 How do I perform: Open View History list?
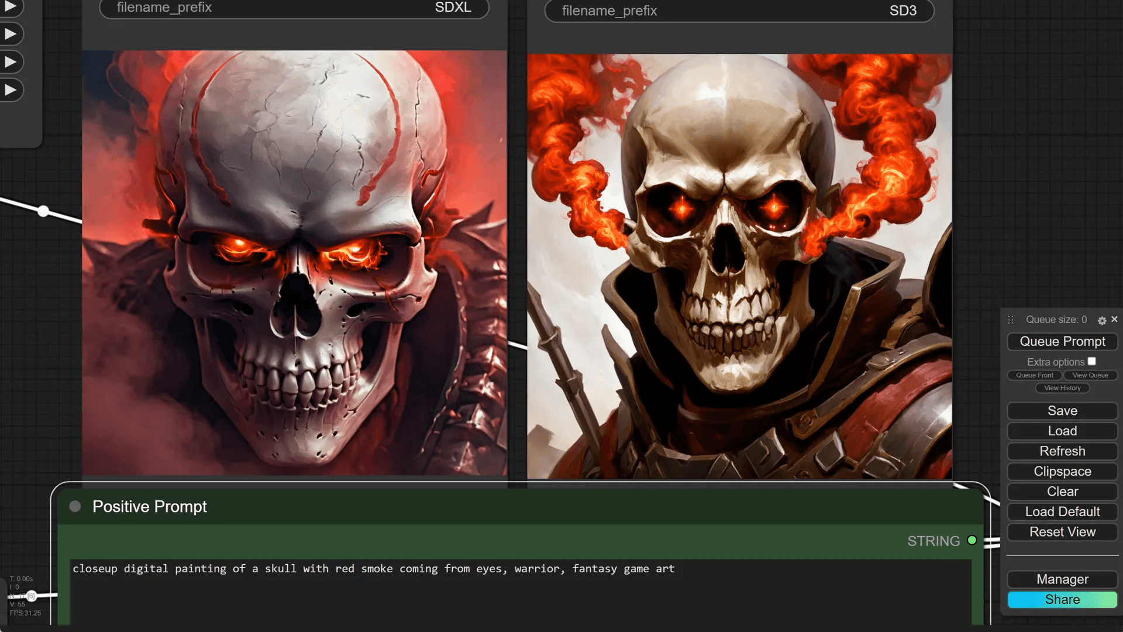click(1062, 388)
